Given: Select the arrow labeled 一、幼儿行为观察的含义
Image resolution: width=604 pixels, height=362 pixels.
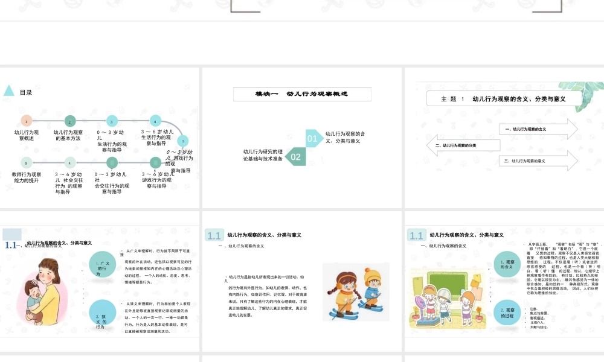Looking at the screenshot, I should coord(539,129).
